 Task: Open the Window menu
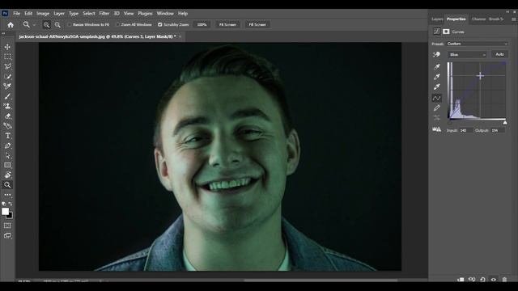(165, 14)
